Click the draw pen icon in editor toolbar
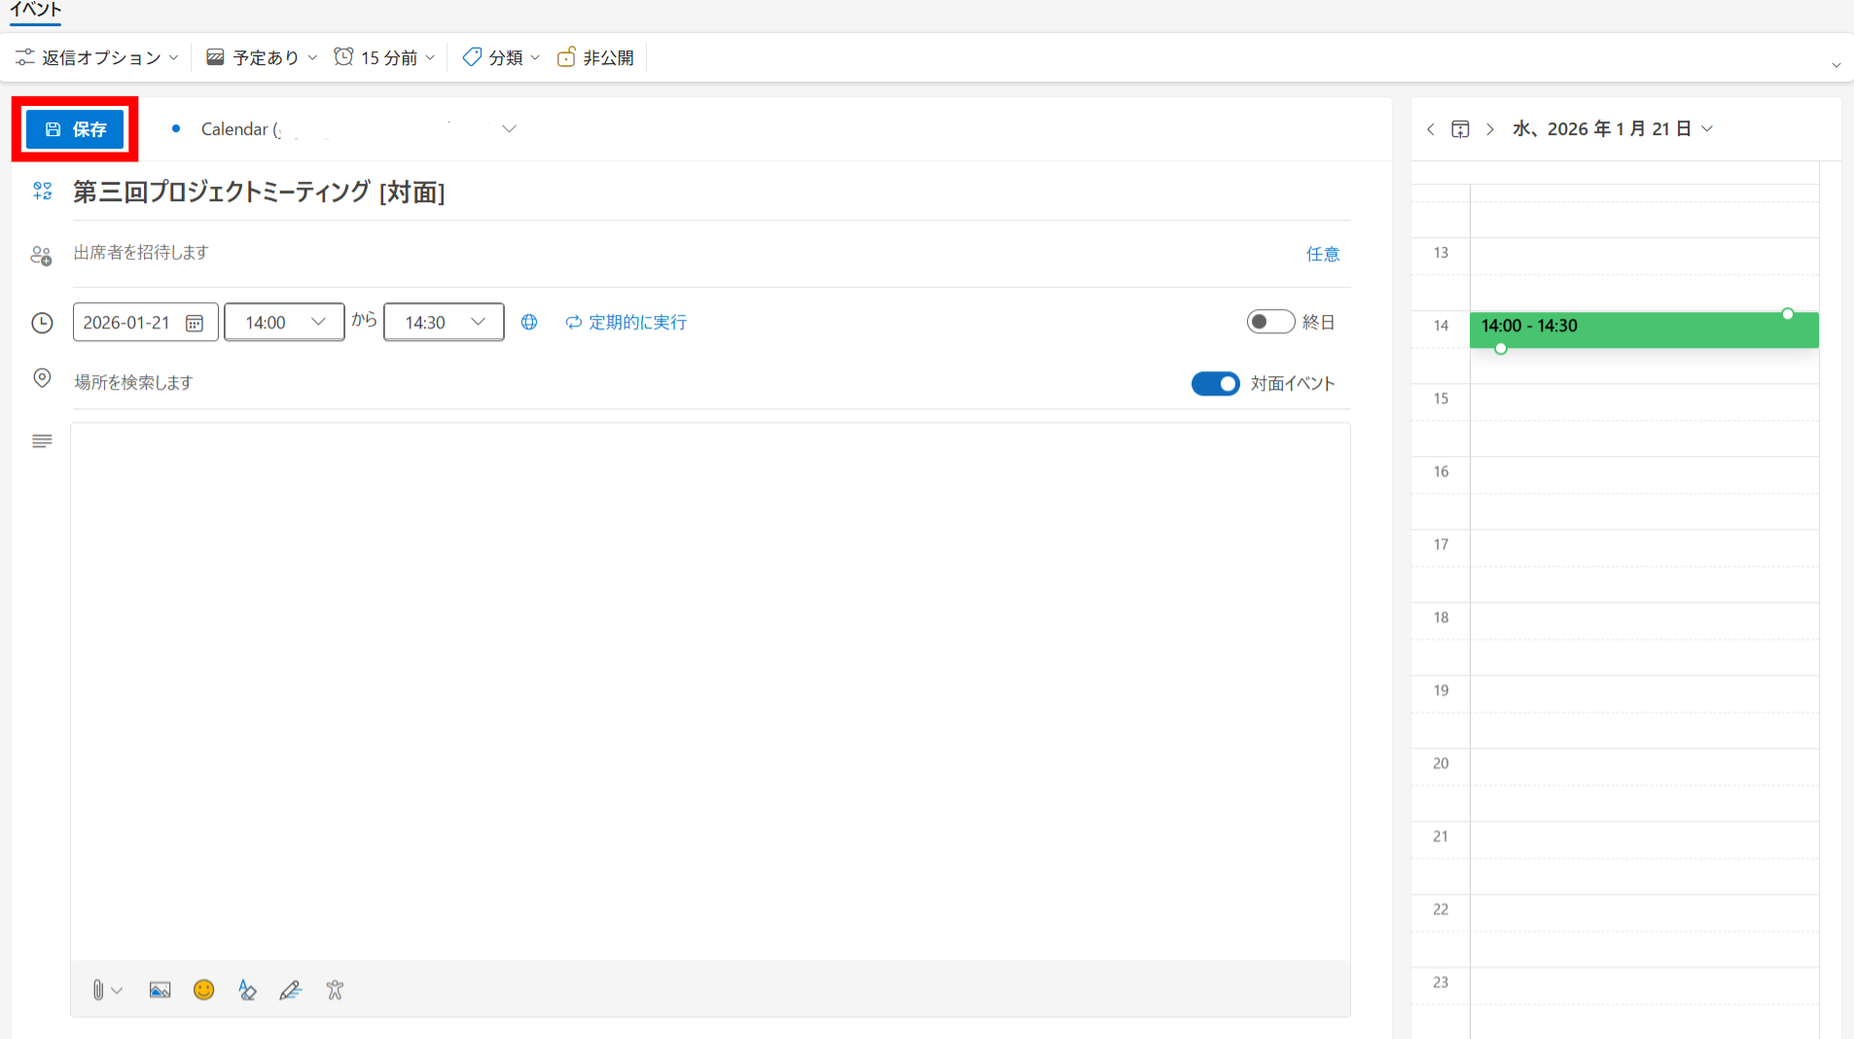 290,989
